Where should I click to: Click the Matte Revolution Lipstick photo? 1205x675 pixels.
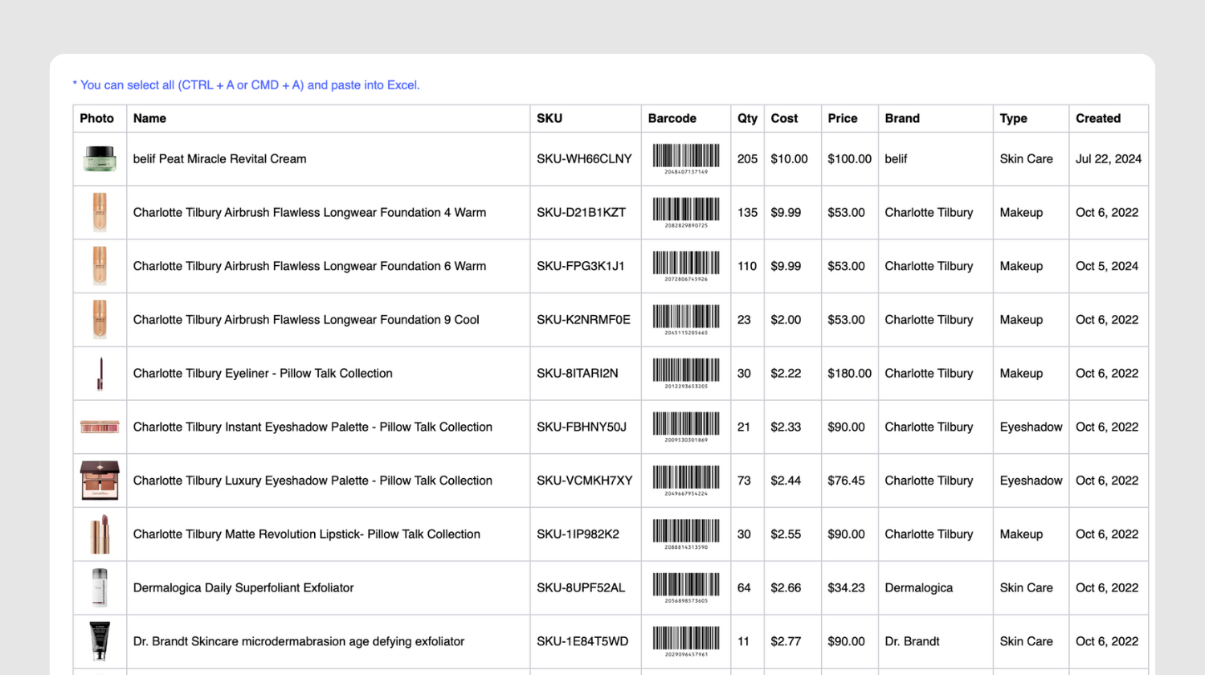click(100, 534)
